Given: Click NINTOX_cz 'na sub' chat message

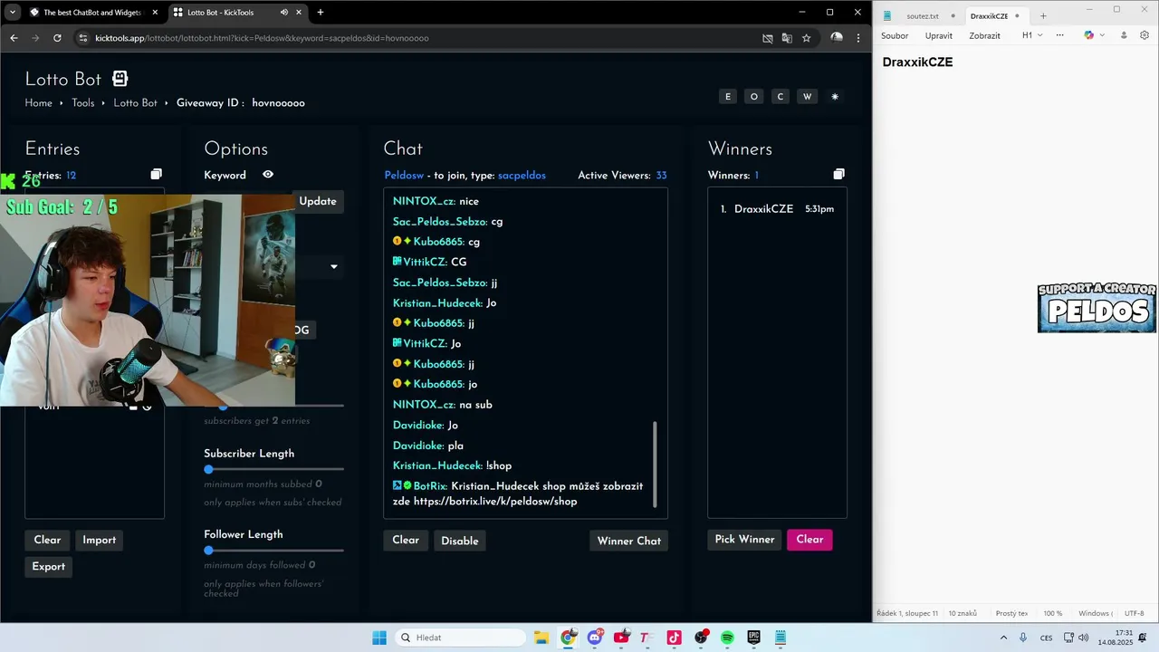Looking at the screenshot, I should coord(443,405).
